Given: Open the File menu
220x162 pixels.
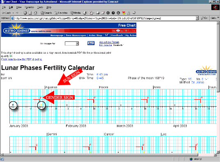Looking at the screenshot, I should tap(4, 7).
